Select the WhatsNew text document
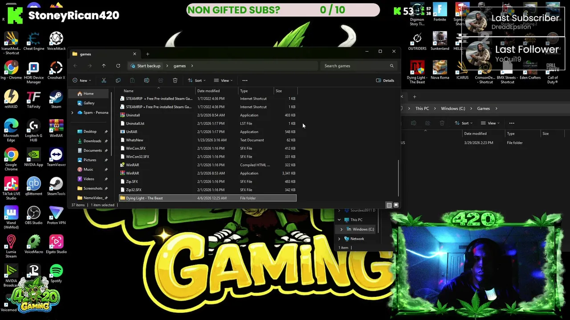This screenshot has height=320, width=570. (208, 140)
